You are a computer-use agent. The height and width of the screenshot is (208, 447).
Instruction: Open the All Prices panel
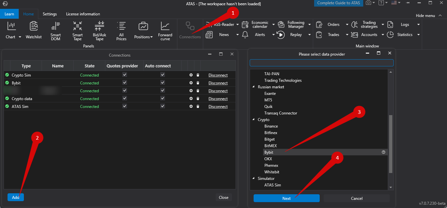point(121,31)
